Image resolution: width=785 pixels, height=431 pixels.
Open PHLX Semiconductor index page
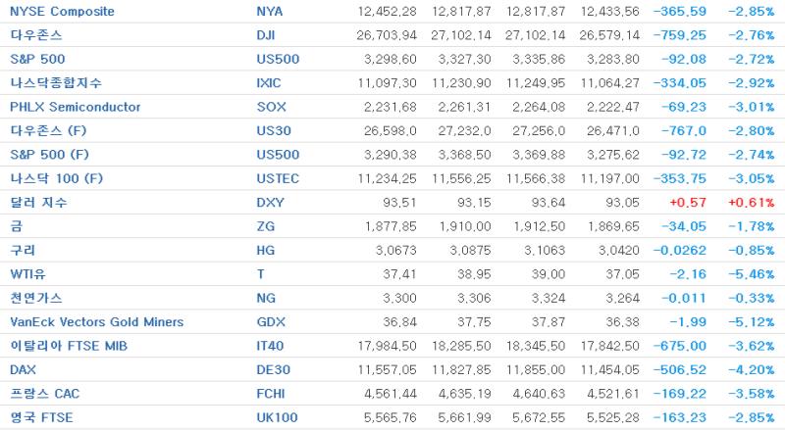(x=76, y=107)
